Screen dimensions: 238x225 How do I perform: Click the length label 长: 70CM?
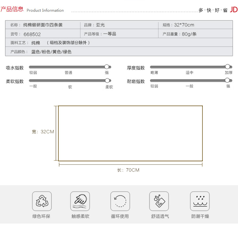click(128, 170)
